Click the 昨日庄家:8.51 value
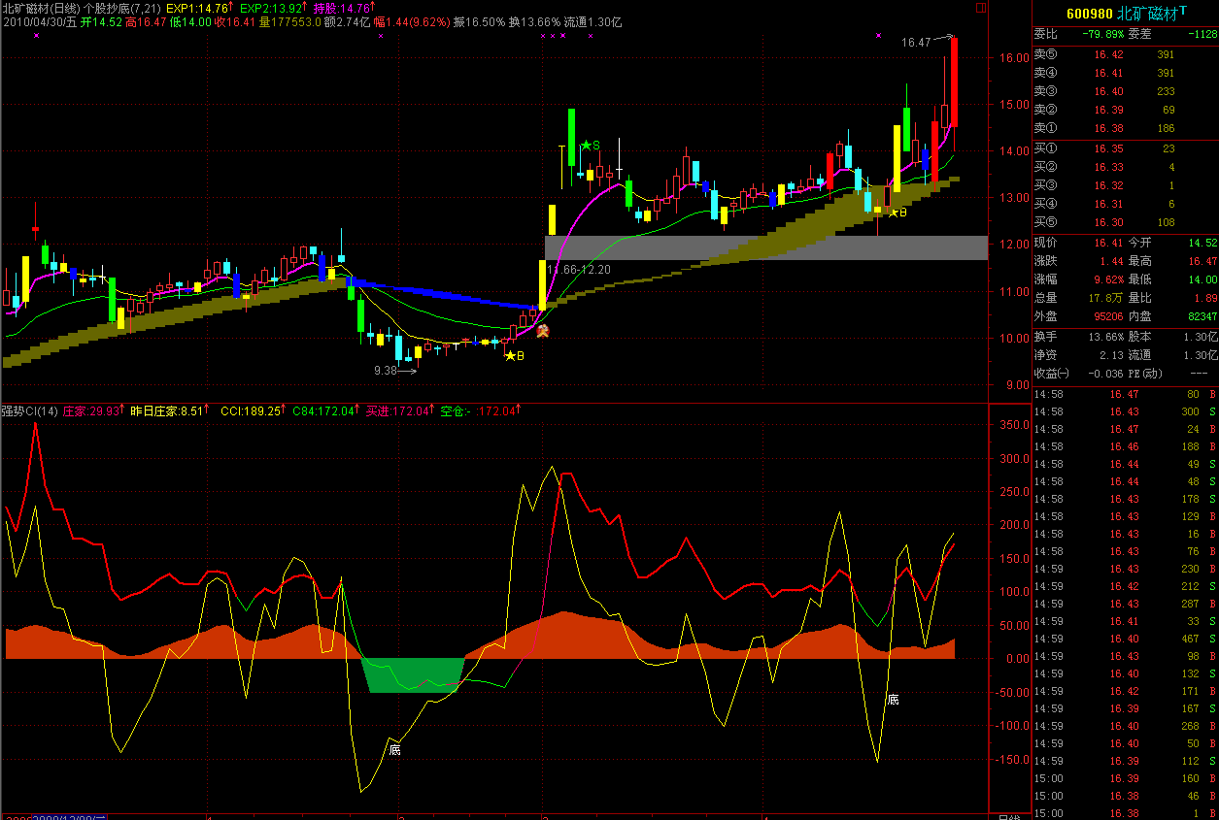The height and width of the screenshot is (820, 1219). pos(169,410)
